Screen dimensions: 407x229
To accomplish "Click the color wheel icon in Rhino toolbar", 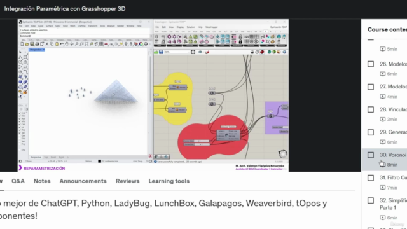I will (141, 44).
